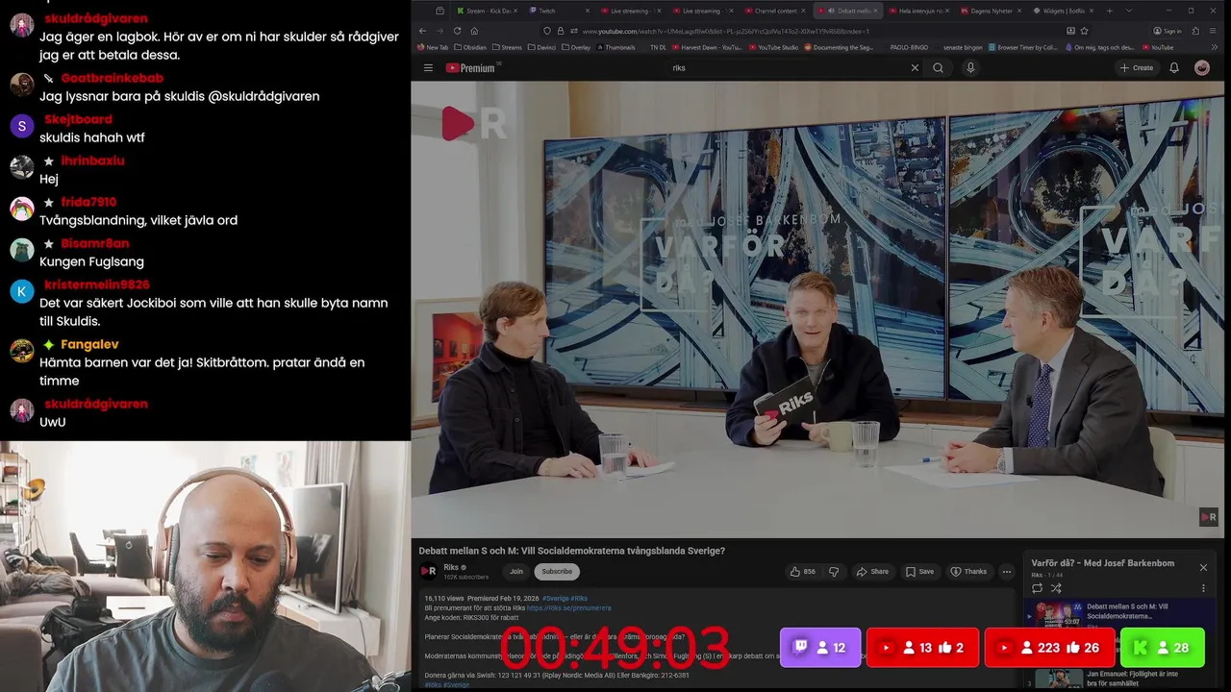The height and width of the screenshot is (692, 1231).
Task: Open the YouTube Studio bookmark
Action: point(774,47)
